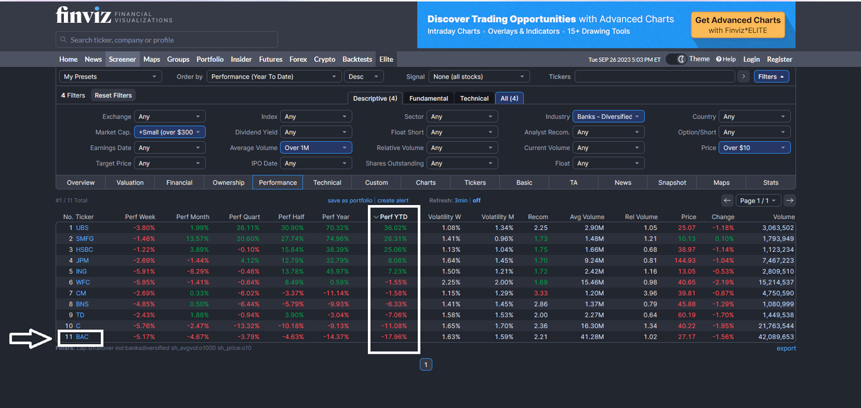Open the Screener menu item
The height and width of the screenshot is (408, 861).
point(122,59)
